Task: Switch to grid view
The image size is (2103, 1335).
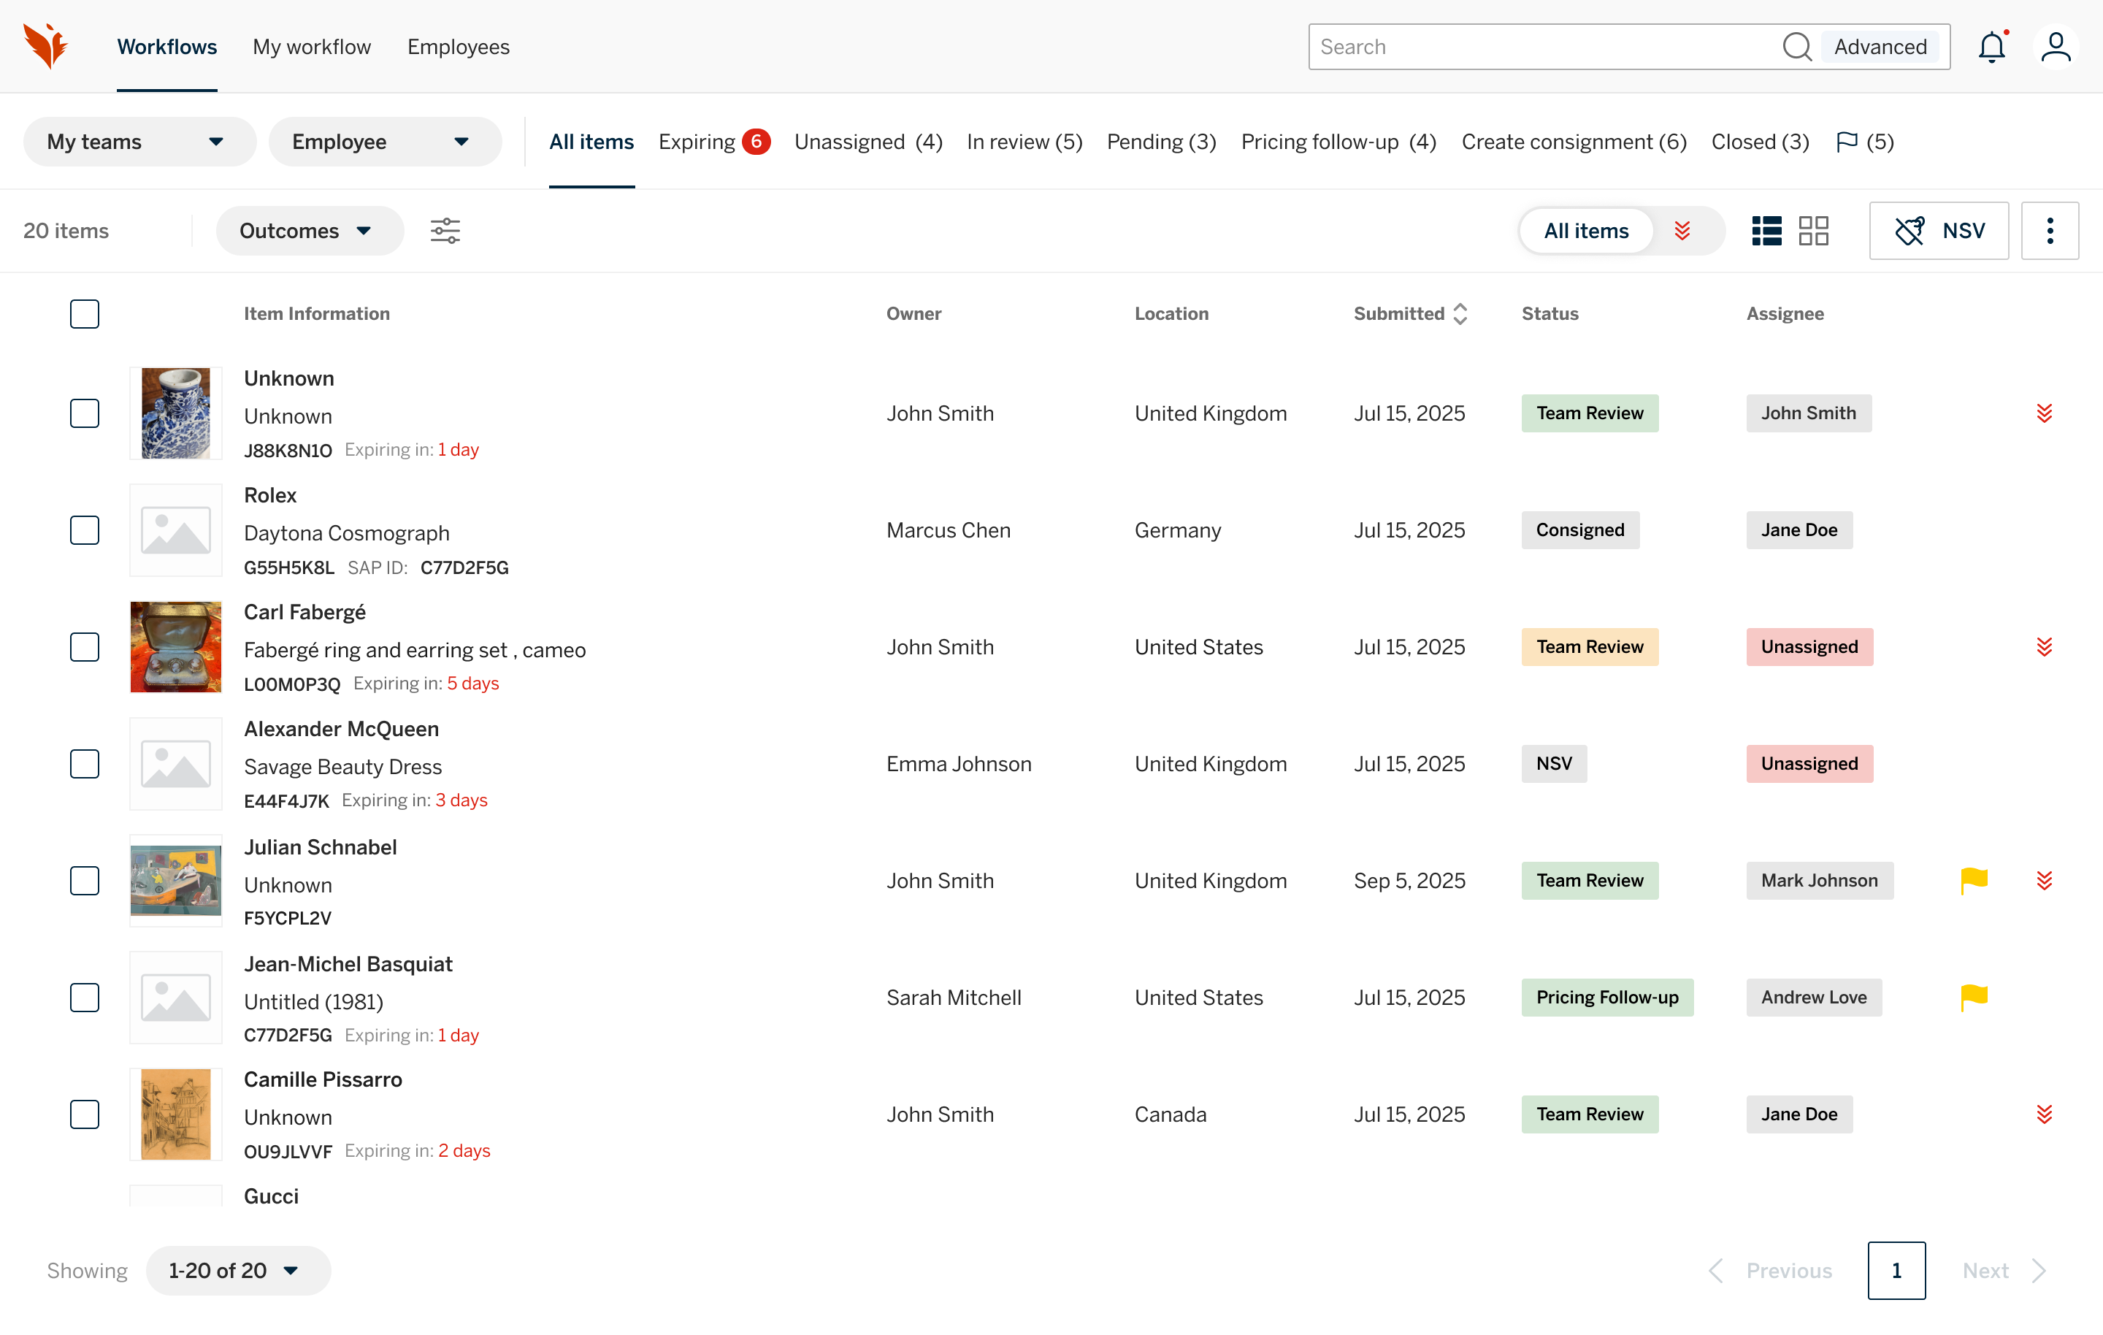Action: (x=1813, y=231)
